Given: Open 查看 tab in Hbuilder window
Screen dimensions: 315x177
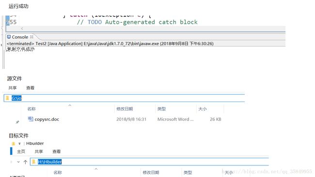Looking at the screenshot, I should (56, 151).
